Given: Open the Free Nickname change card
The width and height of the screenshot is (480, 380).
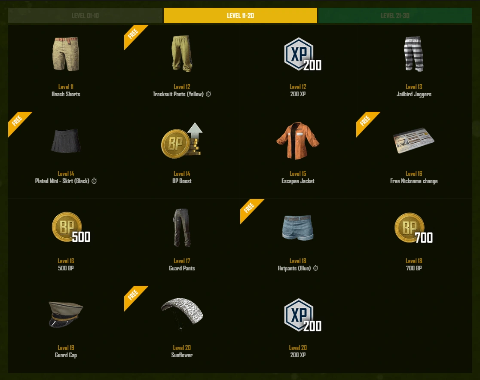Looking at the screenshot, I should tap(414, 141).
